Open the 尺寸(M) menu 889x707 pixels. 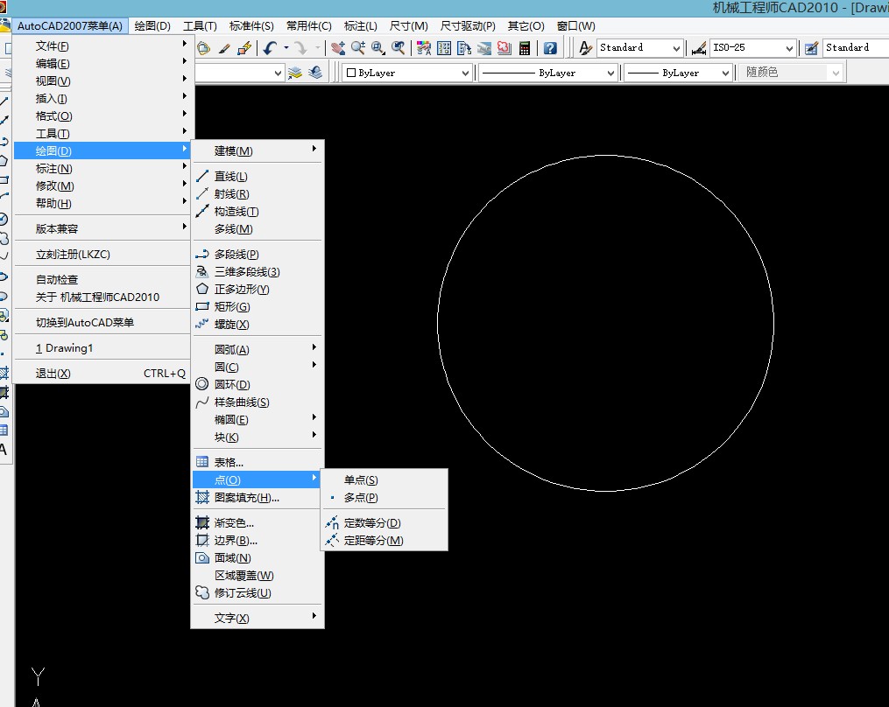pyautogui.click(x=409, y=26)
